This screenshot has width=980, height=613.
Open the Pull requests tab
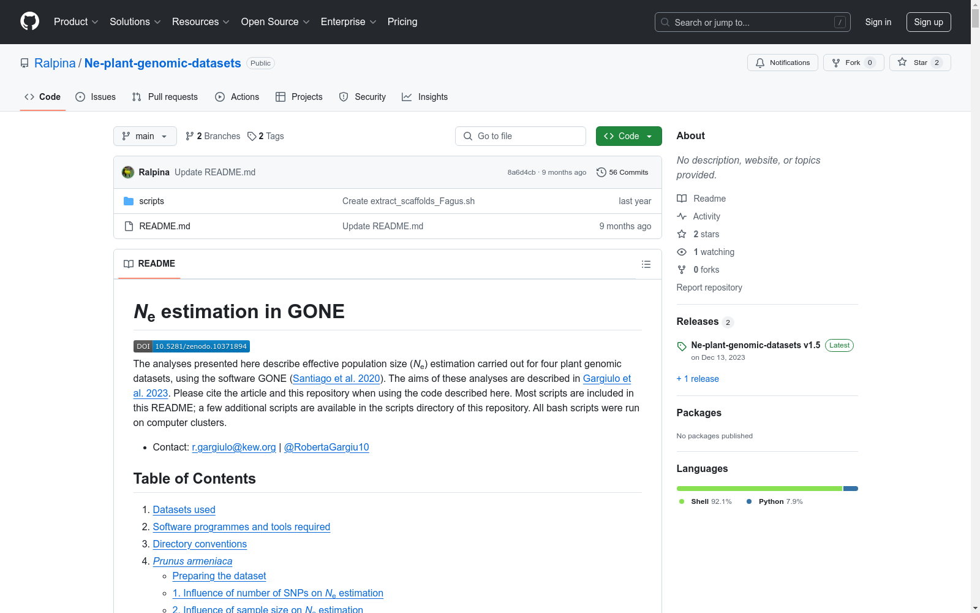[x=165, y=97]
